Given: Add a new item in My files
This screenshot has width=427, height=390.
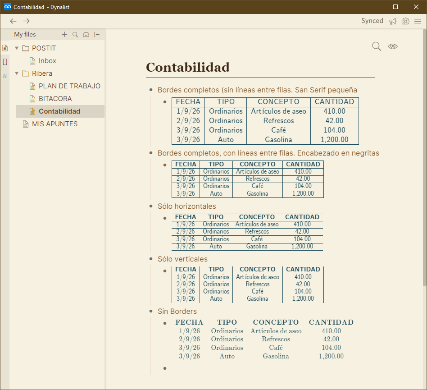Looking at the screenshot, I should tap(64, 34).
